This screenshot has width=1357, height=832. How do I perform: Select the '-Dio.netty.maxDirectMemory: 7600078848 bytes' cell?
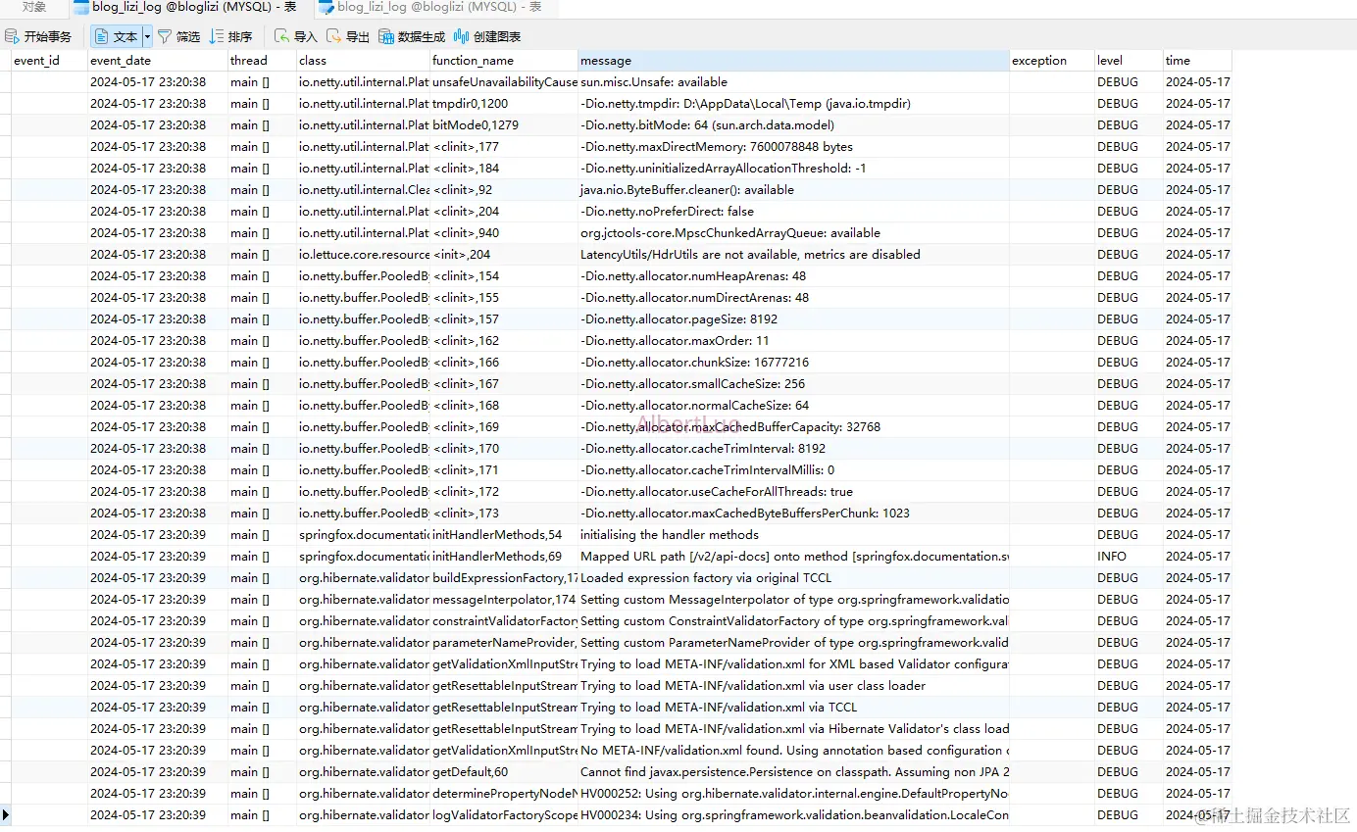point(793,147)
